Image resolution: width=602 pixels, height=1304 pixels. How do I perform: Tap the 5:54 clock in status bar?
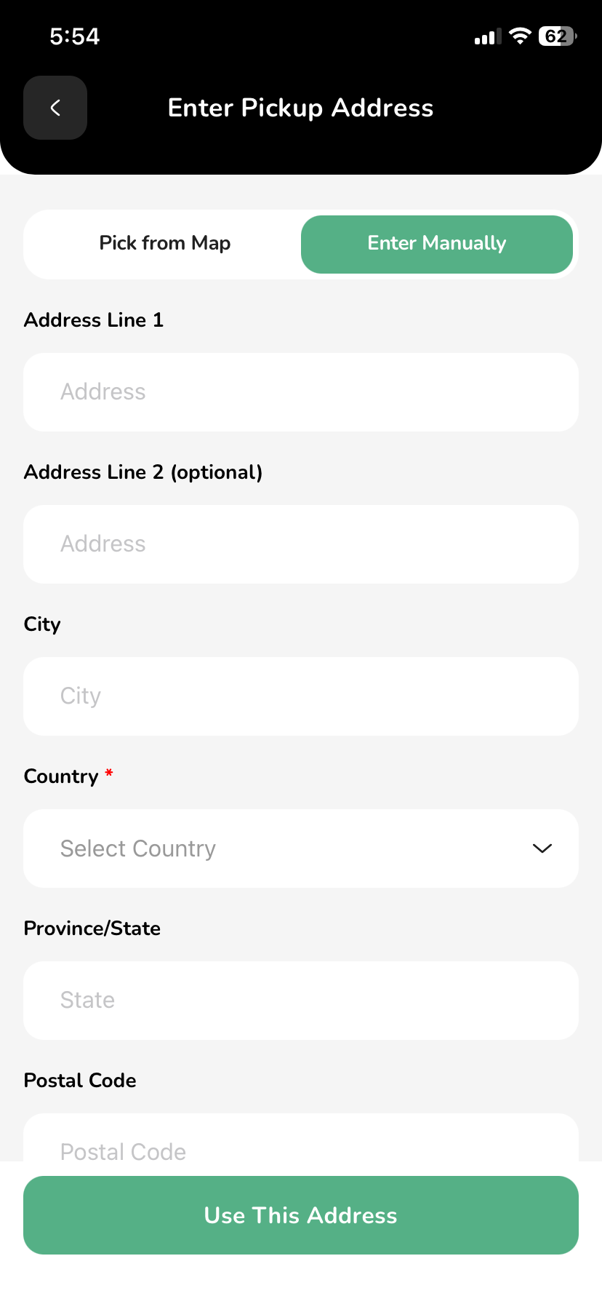[x=75, y=36]
